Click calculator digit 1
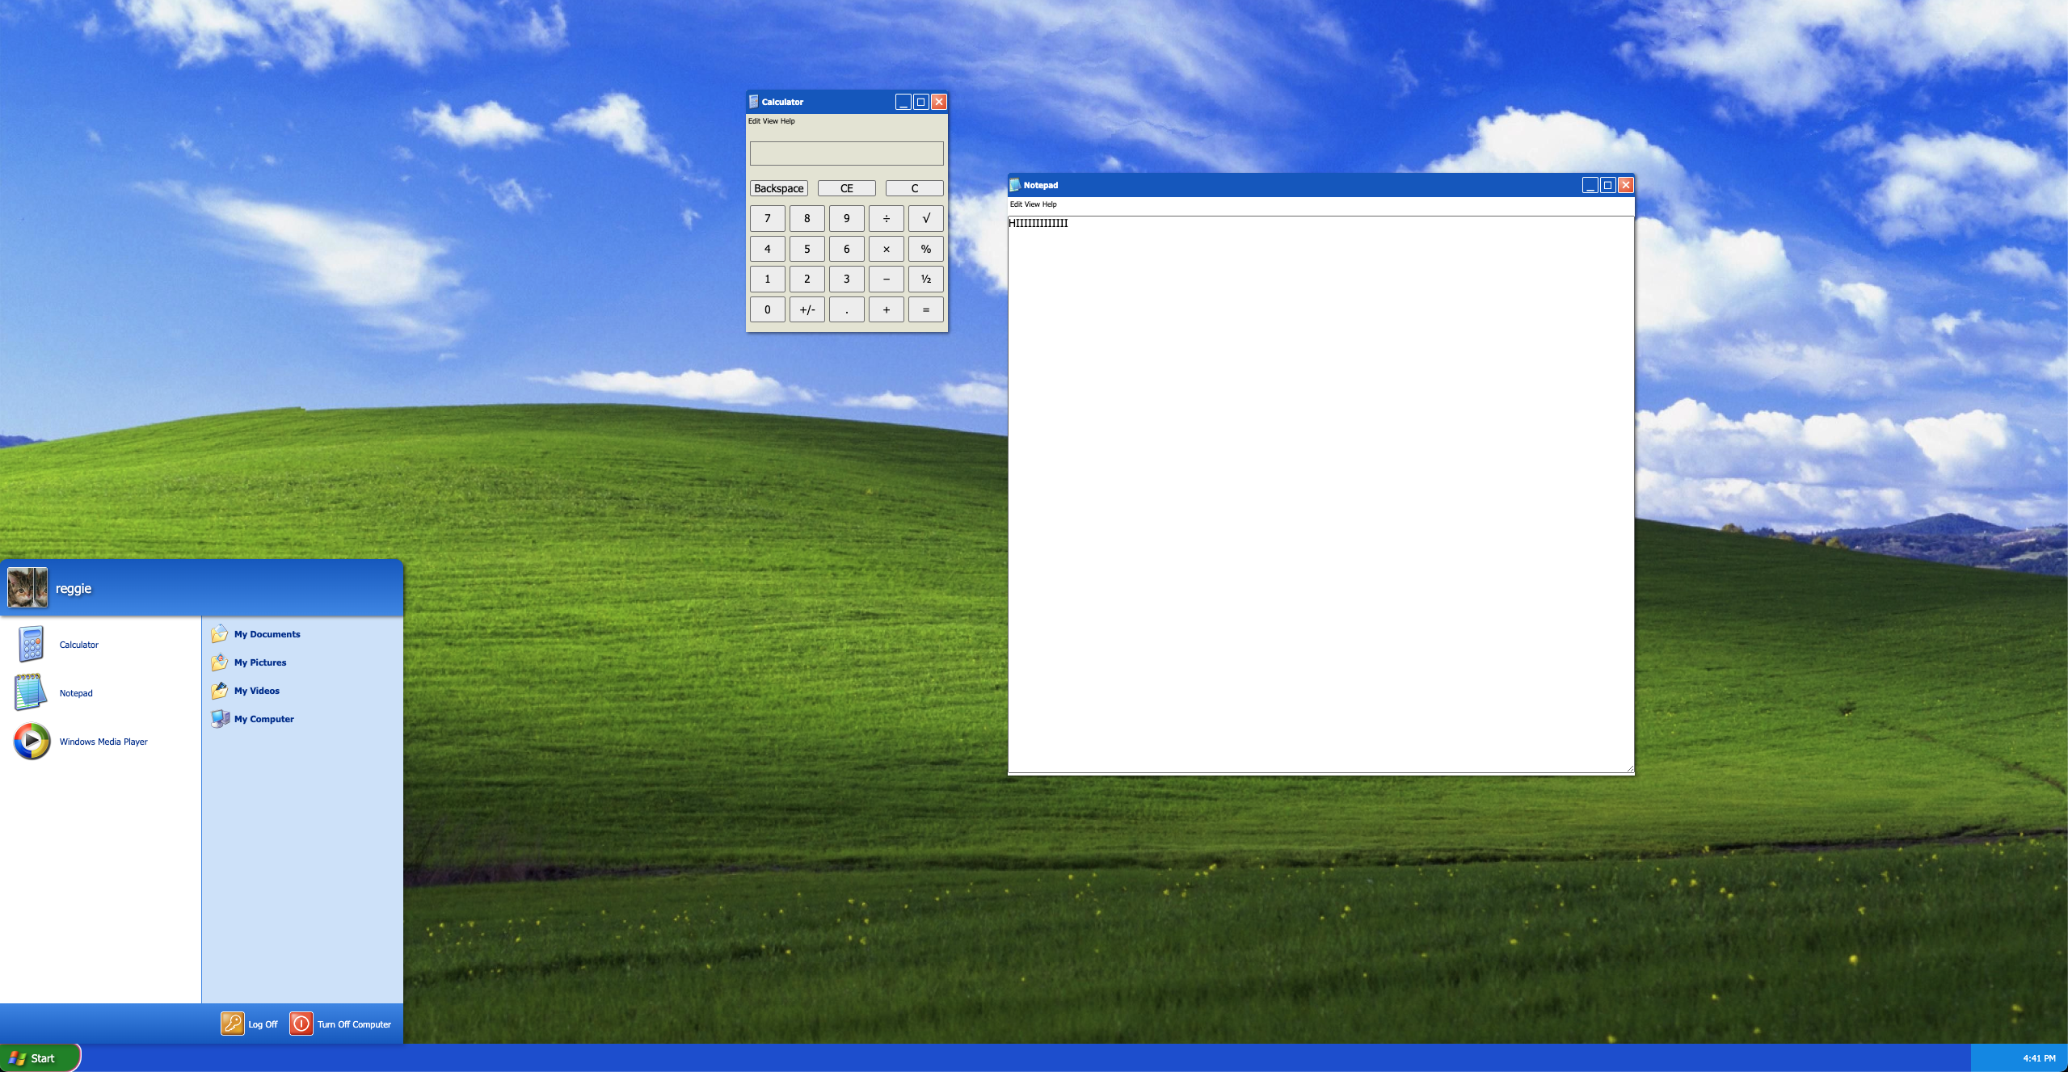The height and width of the screenshot is (1072, 2068). click(768, 279)
